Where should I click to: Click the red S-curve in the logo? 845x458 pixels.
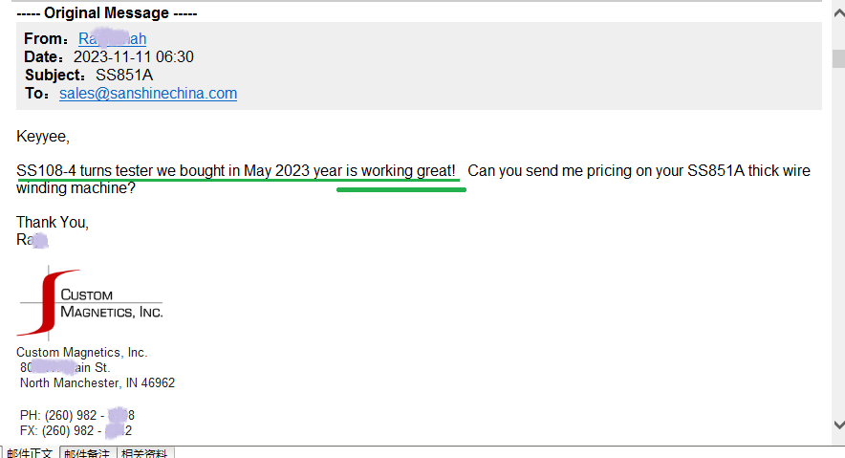pos(48,302)
